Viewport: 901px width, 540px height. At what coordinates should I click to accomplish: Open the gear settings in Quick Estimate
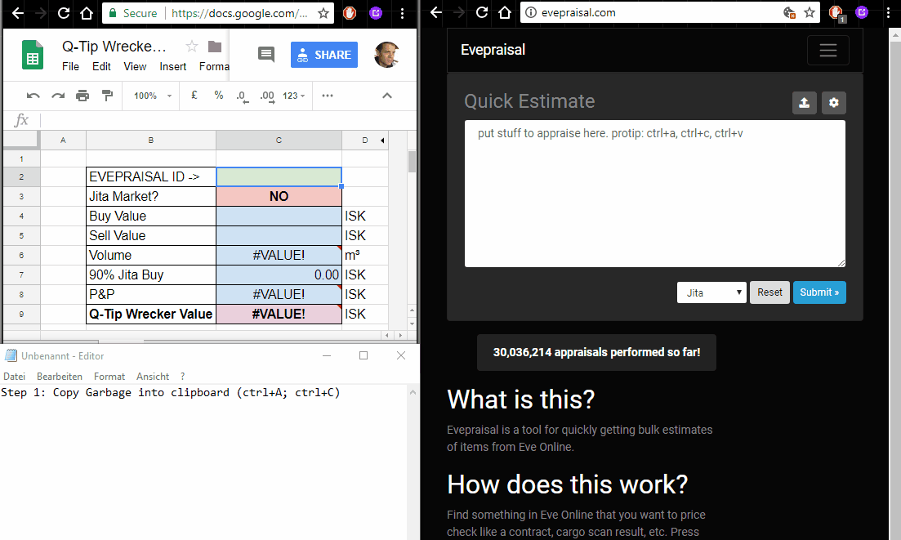[833, 103]
